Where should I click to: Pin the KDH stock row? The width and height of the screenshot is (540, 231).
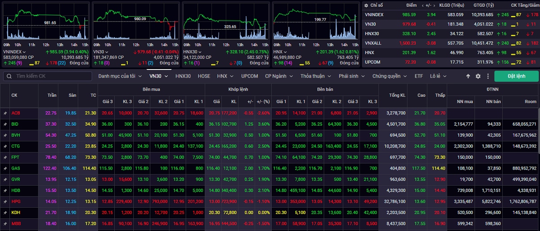point(5,212)
